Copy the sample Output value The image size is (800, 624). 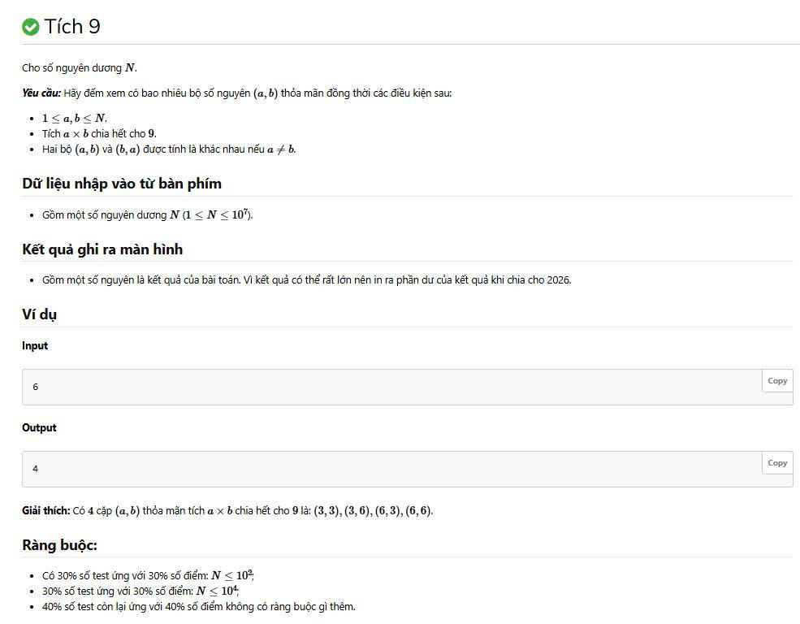click(777, 463)
